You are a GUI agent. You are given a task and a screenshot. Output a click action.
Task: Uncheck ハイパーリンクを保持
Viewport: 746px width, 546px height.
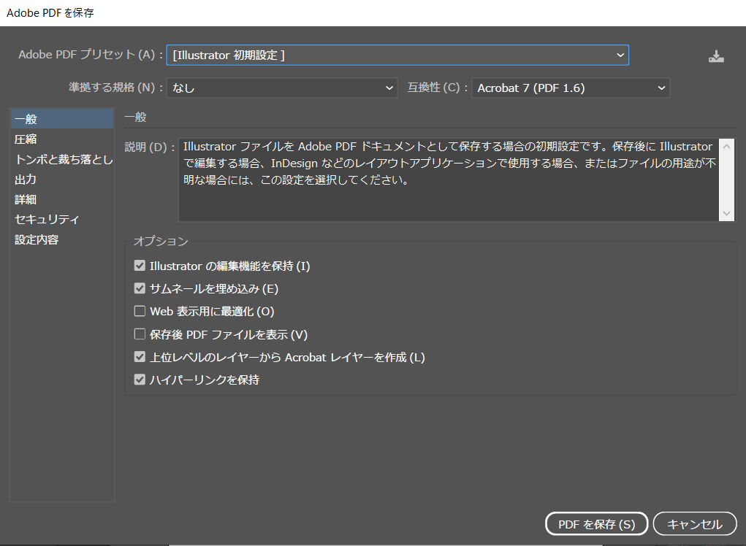(x=140, y=380)
